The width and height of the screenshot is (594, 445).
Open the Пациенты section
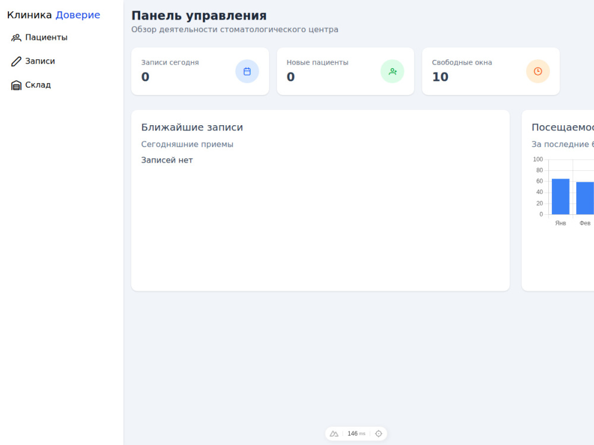point(39,37)
